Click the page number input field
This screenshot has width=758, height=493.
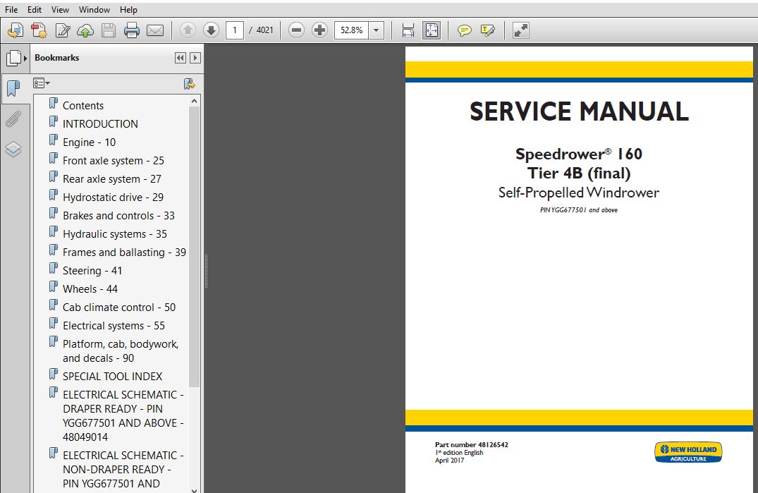pyautogui.click(x=235, y=30)
